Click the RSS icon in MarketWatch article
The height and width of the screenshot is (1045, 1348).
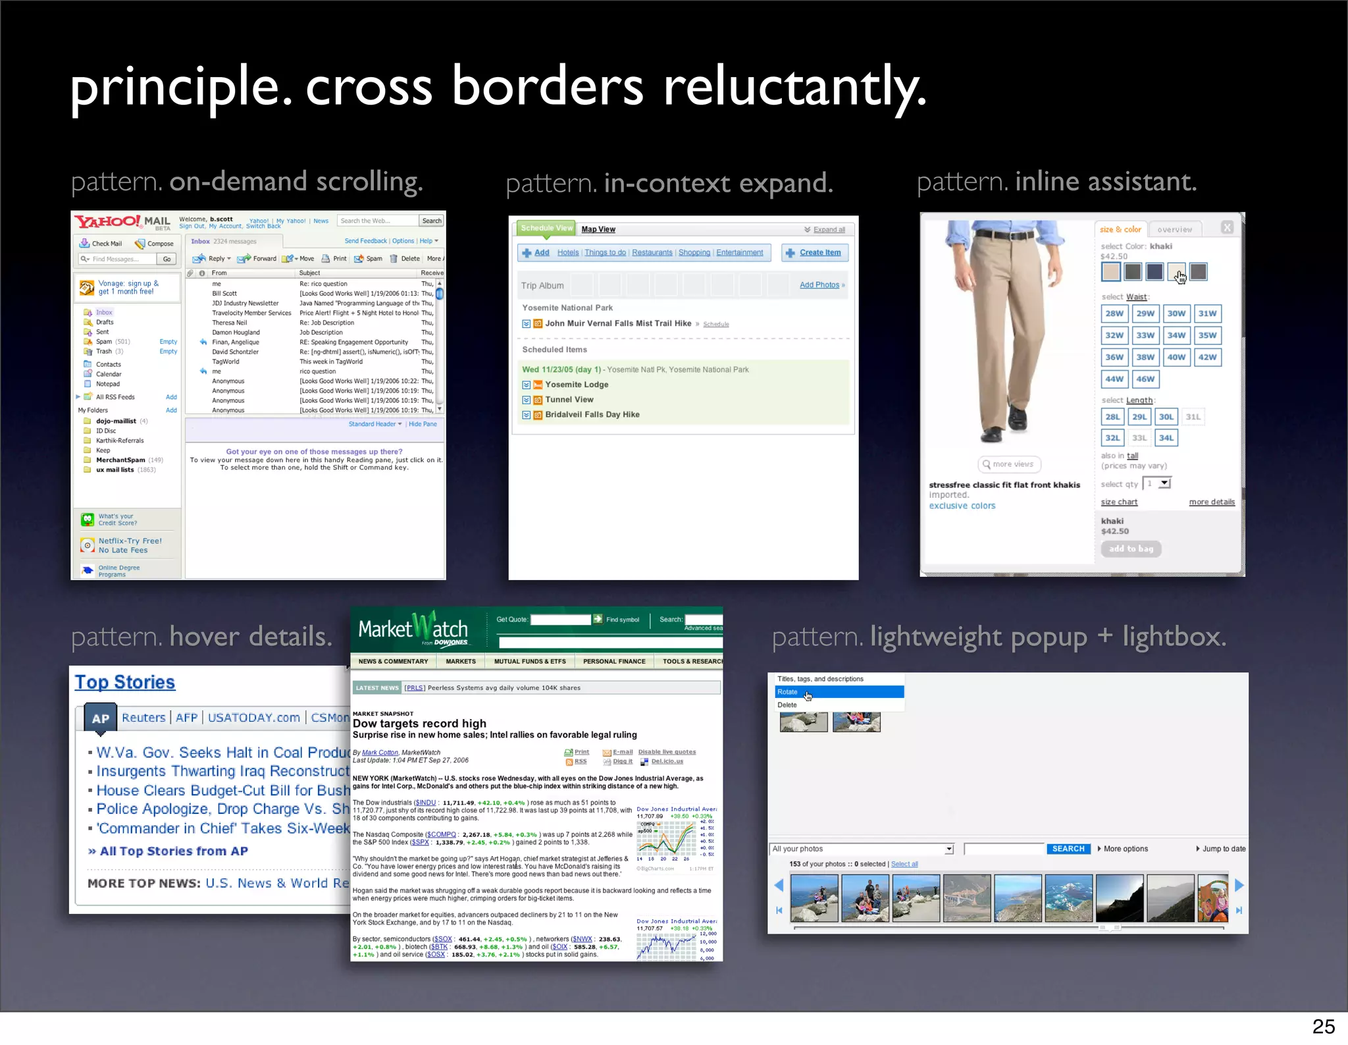(569, 762)
